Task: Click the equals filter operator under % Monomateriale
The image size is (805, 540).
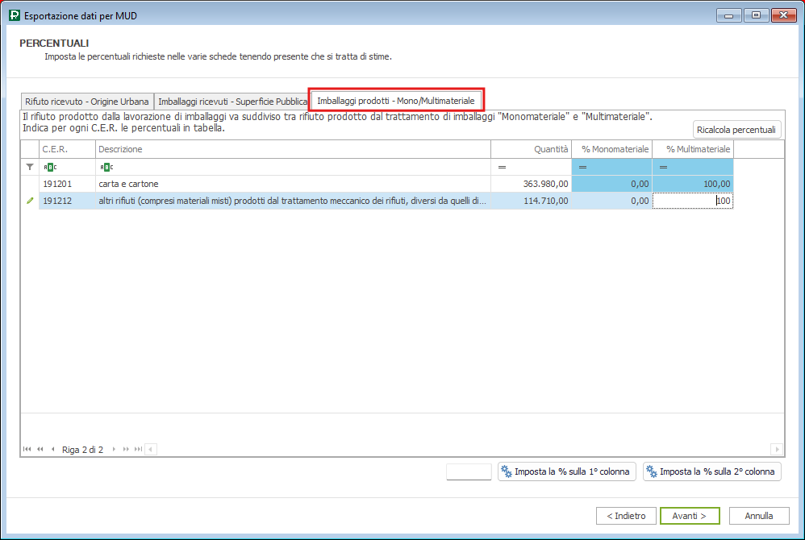Action: (582, 167)
